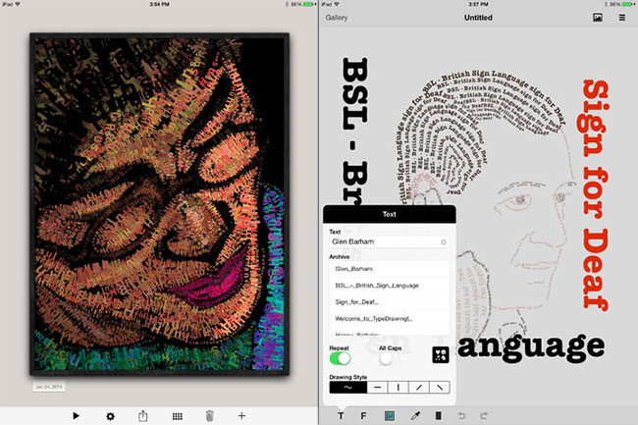Choose the vertical line drawing style
The image size is (638, 425).
coord(398,387)
